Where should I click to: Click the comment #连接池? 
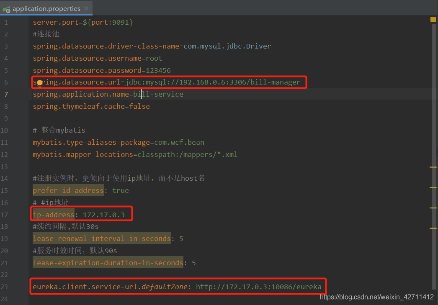point(46,34)
